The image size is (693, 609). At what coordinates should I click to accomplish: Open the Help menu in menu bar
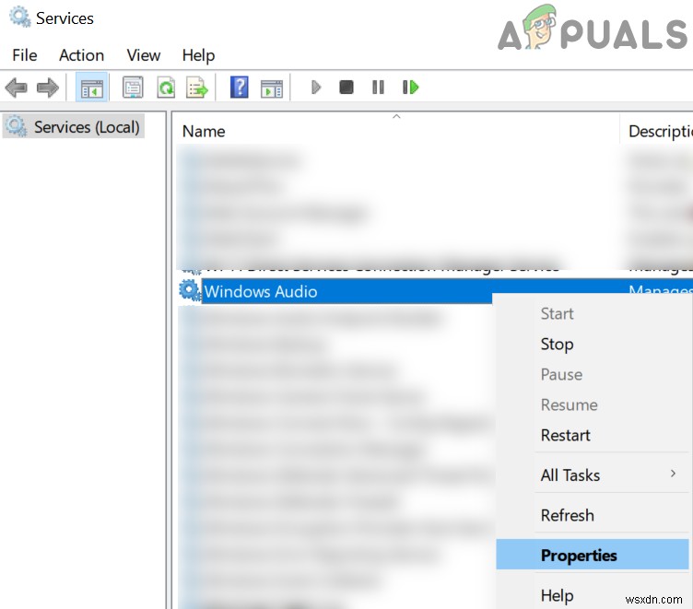[x=198, y=55]
